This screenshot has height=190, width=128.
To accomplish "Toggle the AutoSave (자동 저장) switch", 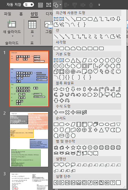I will coord(29,5).
